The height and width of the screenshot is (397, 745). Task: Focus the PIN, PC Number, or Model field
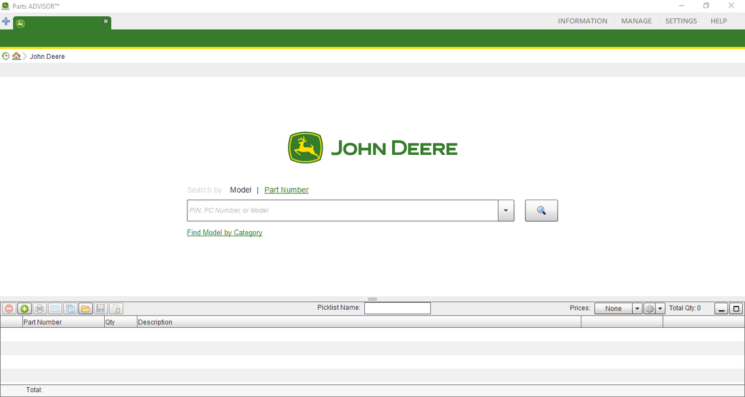342,211
